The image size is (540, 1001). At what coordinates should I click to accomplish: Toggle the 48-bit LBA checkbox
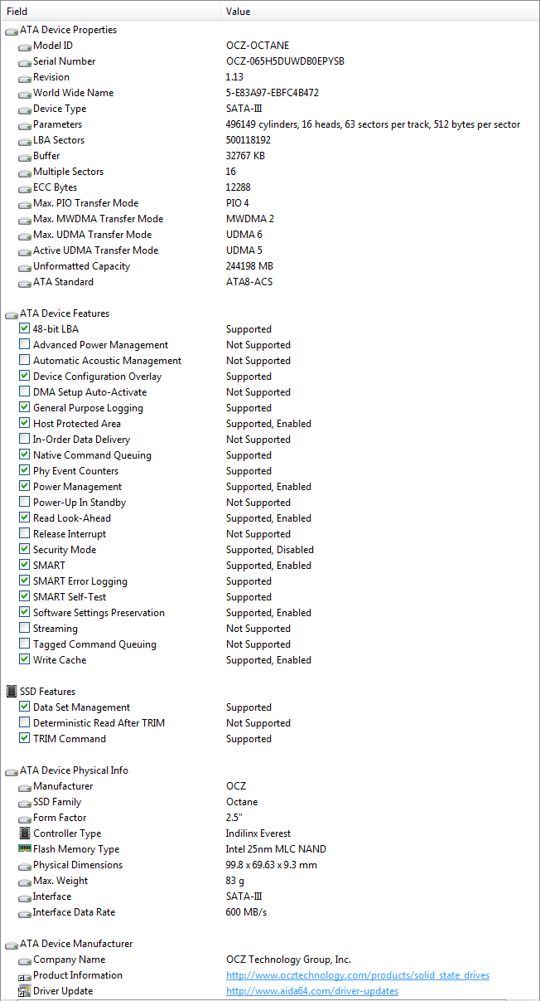point(24,329)
